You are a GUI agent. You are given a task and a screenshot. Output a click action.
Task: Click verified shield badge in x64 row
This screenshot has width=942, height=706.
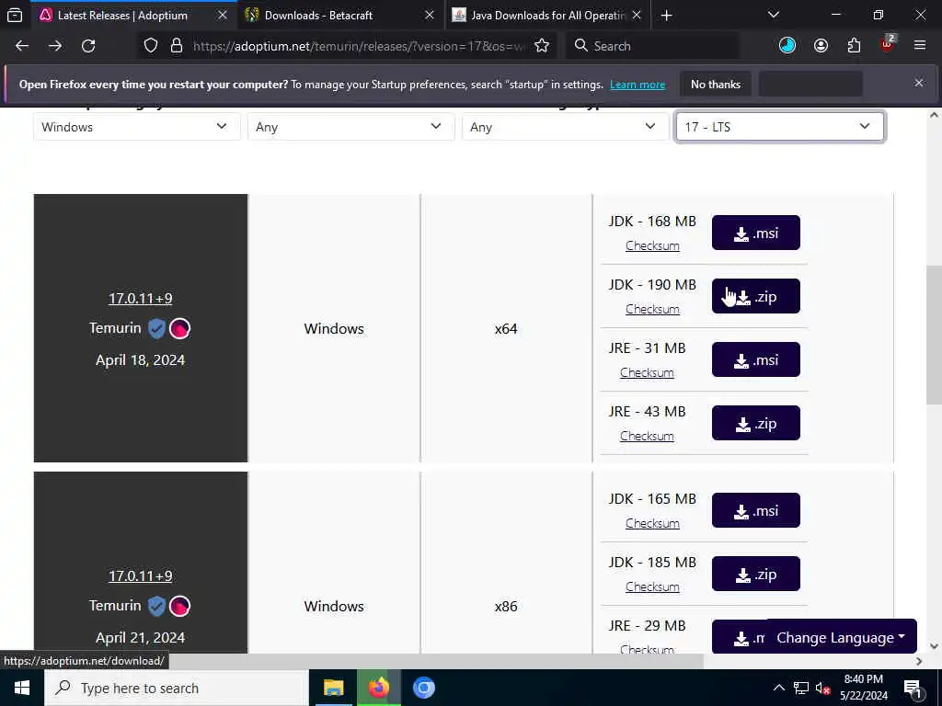click(156, 328)
